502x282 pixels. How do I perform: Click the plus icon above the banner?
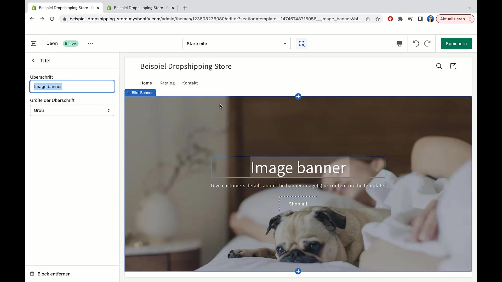pyautogui.click(x=298, y=96)
